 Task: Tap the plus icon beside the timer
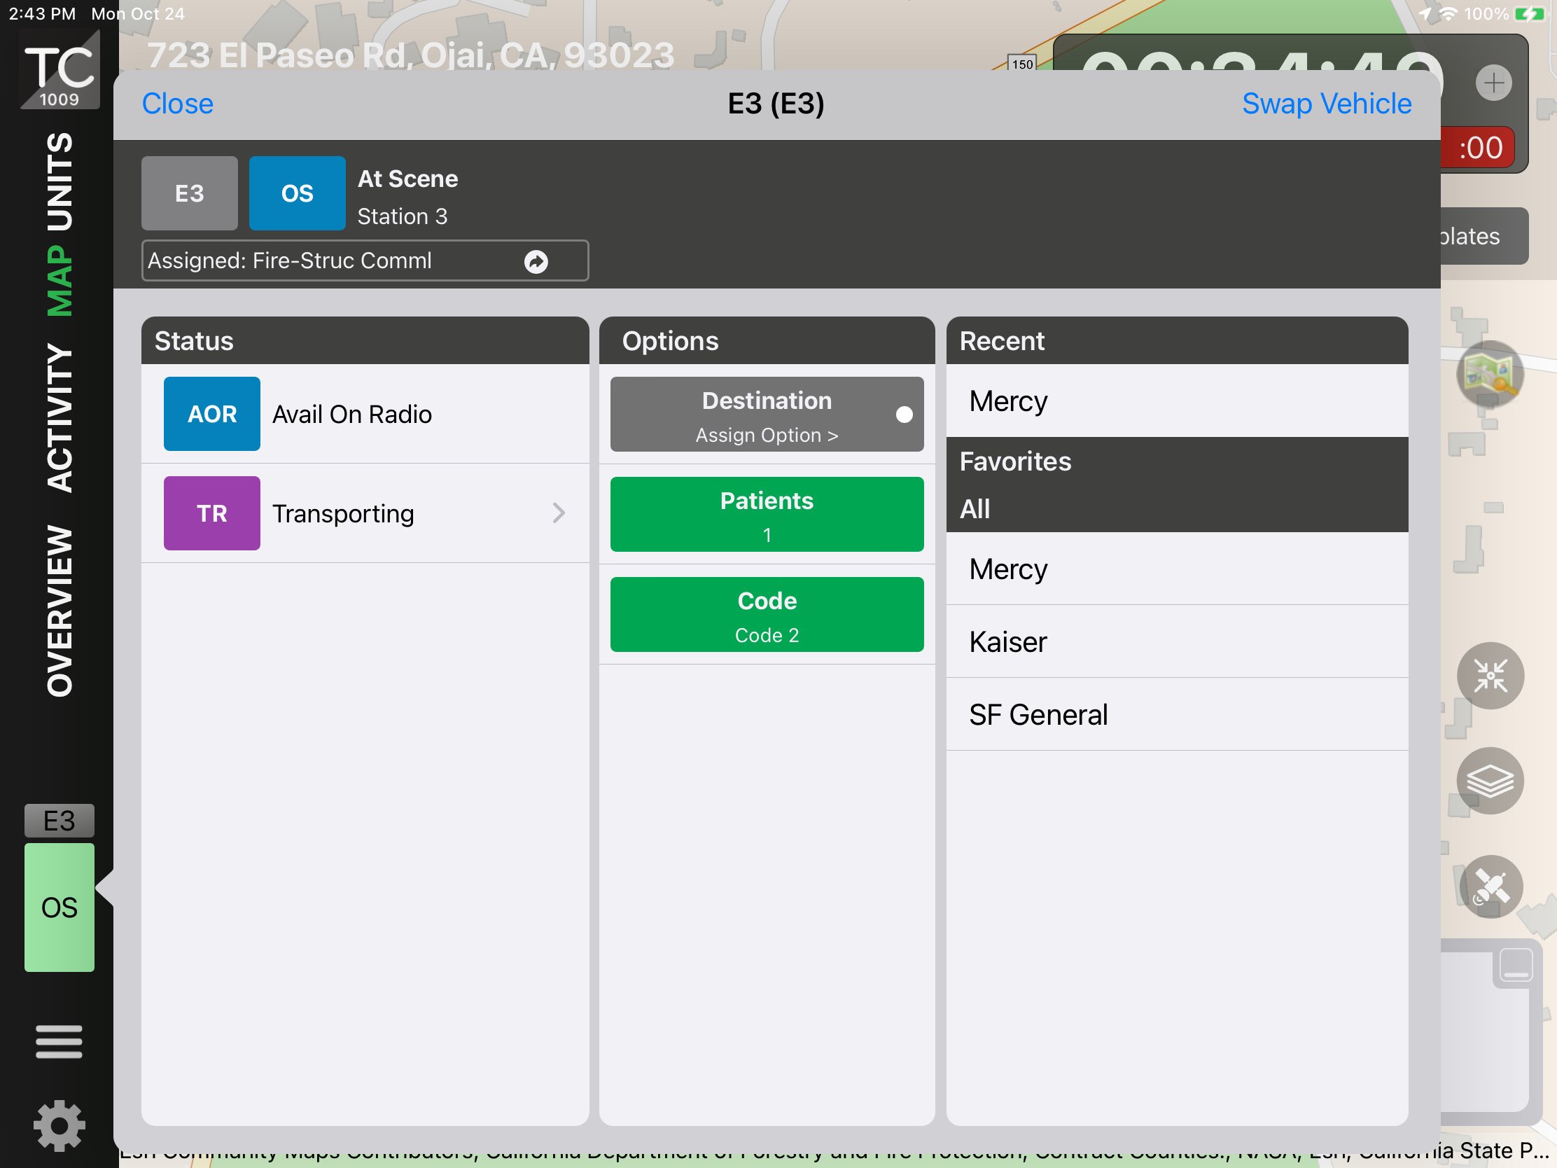tap(1493, 83)
